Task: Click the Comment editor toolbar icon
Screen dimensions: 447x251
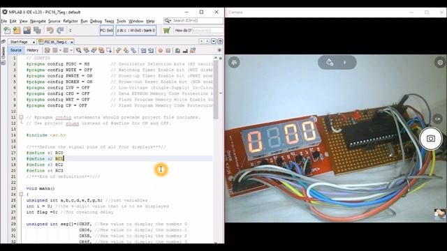Action: pos(177,50)
